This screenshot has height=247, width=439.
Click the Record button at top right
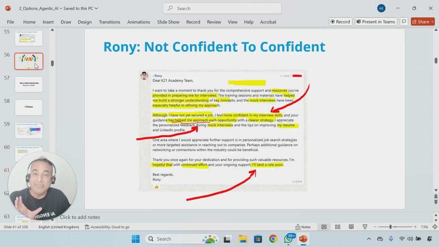tap(341, 22)
